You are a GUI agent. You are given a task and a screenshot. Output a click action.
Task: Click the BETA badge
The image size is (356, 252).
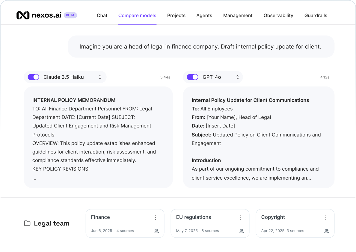pos(70,15)
